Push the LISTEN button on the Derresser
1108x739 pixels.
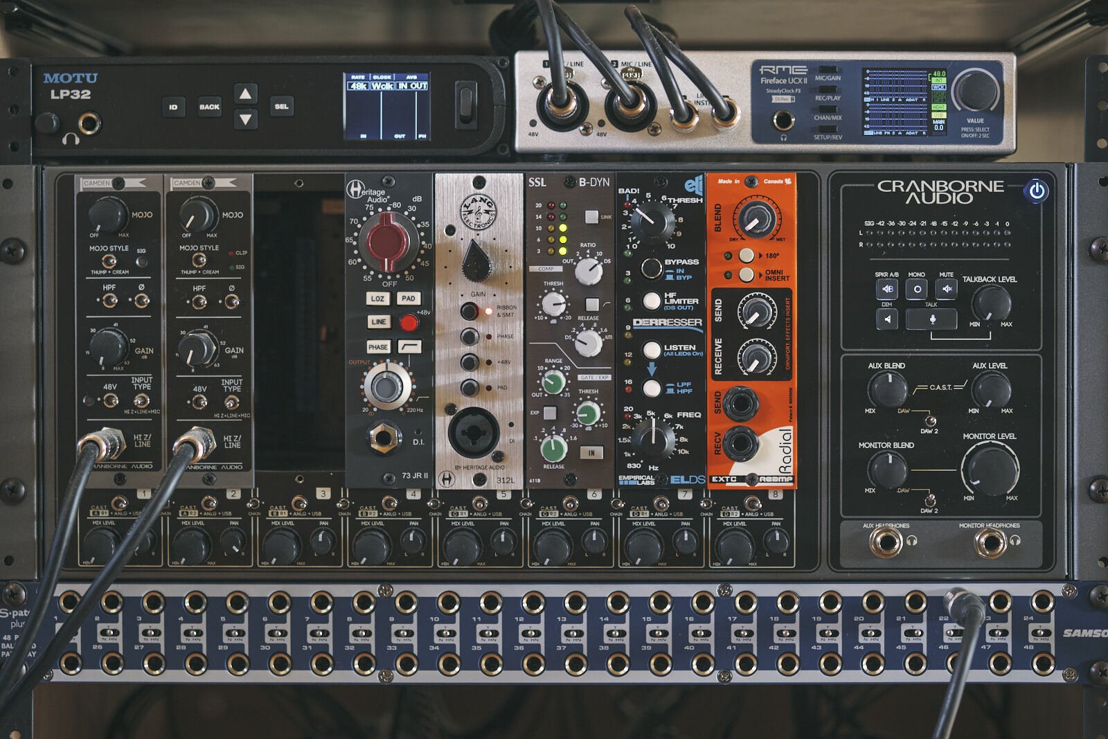point(652,350)
